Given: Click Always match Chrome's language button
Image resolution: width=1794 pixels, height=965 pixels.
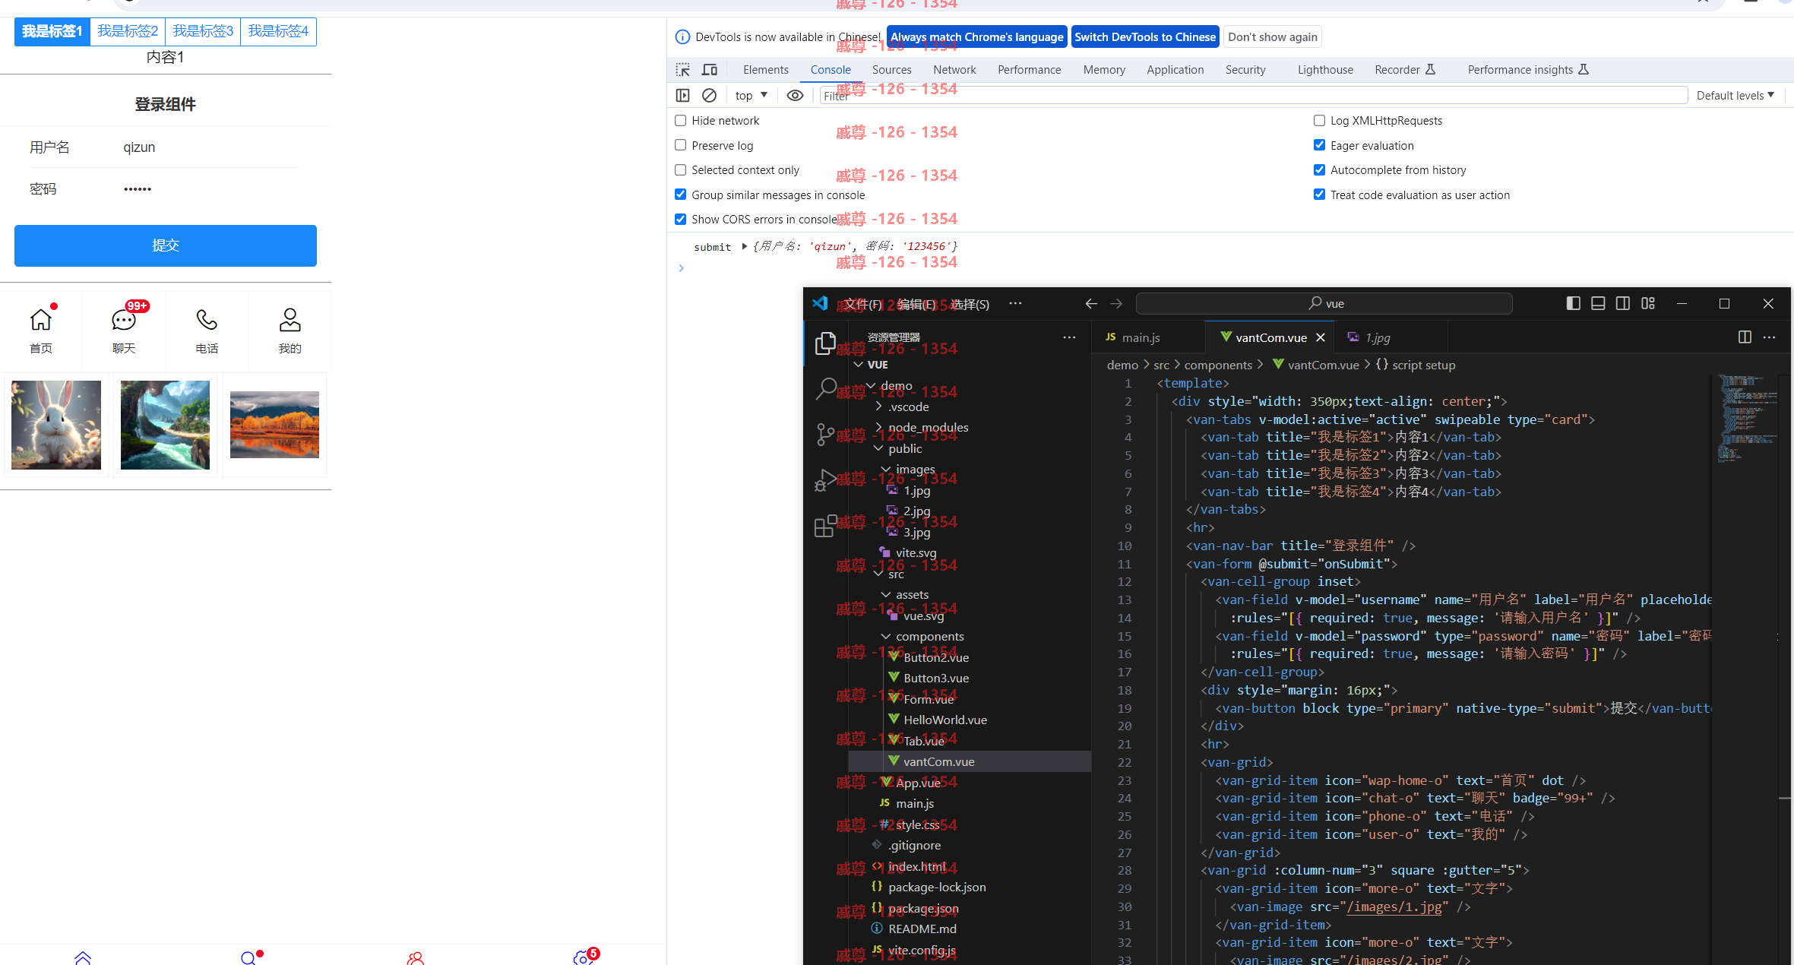Looking at the screenshot, I should 977,36.
